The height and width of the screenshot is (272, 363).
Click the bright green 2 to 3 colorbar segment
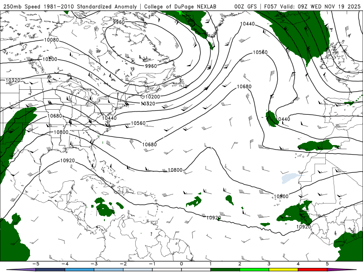254,270
